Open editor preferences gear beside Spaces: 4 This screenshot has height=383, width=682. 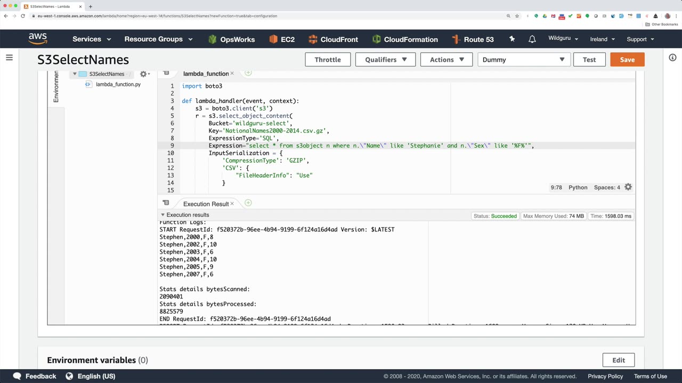628,187
